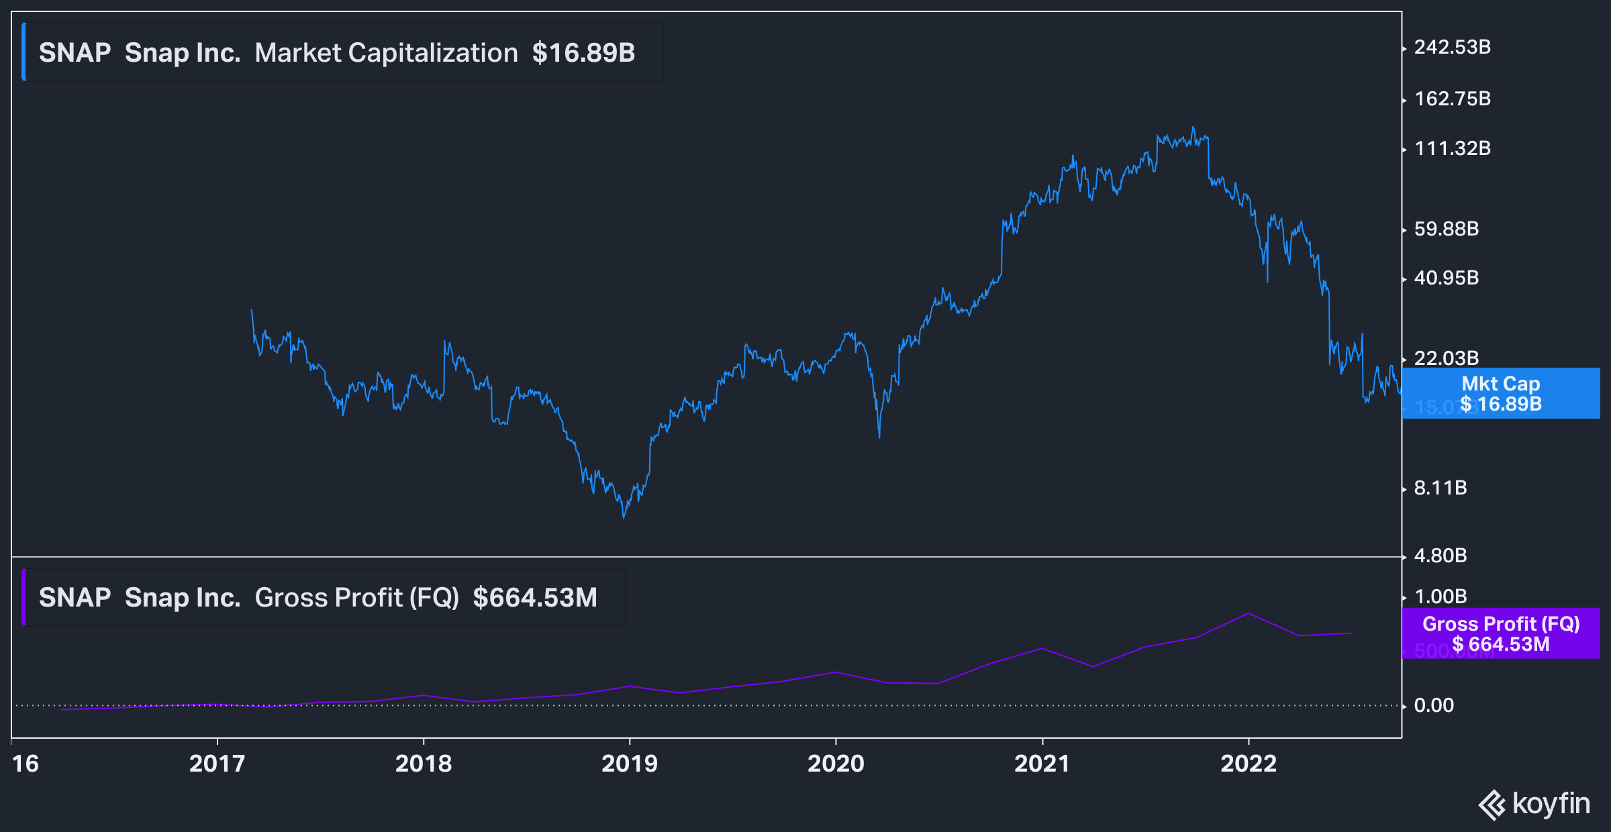Click the koyfin logo icon
The width and height of the screenshot is (1611, 832).
pos(1492,804)
